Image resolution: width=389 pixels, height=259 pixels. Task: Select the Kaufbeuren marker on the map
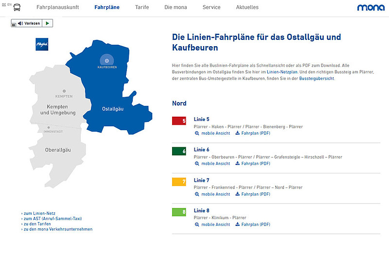click(107, 61)
